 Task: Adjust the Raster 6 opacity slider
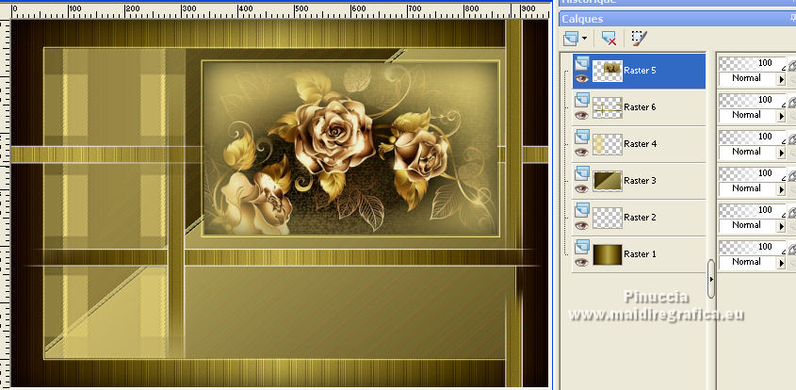[x=753, y=100]
